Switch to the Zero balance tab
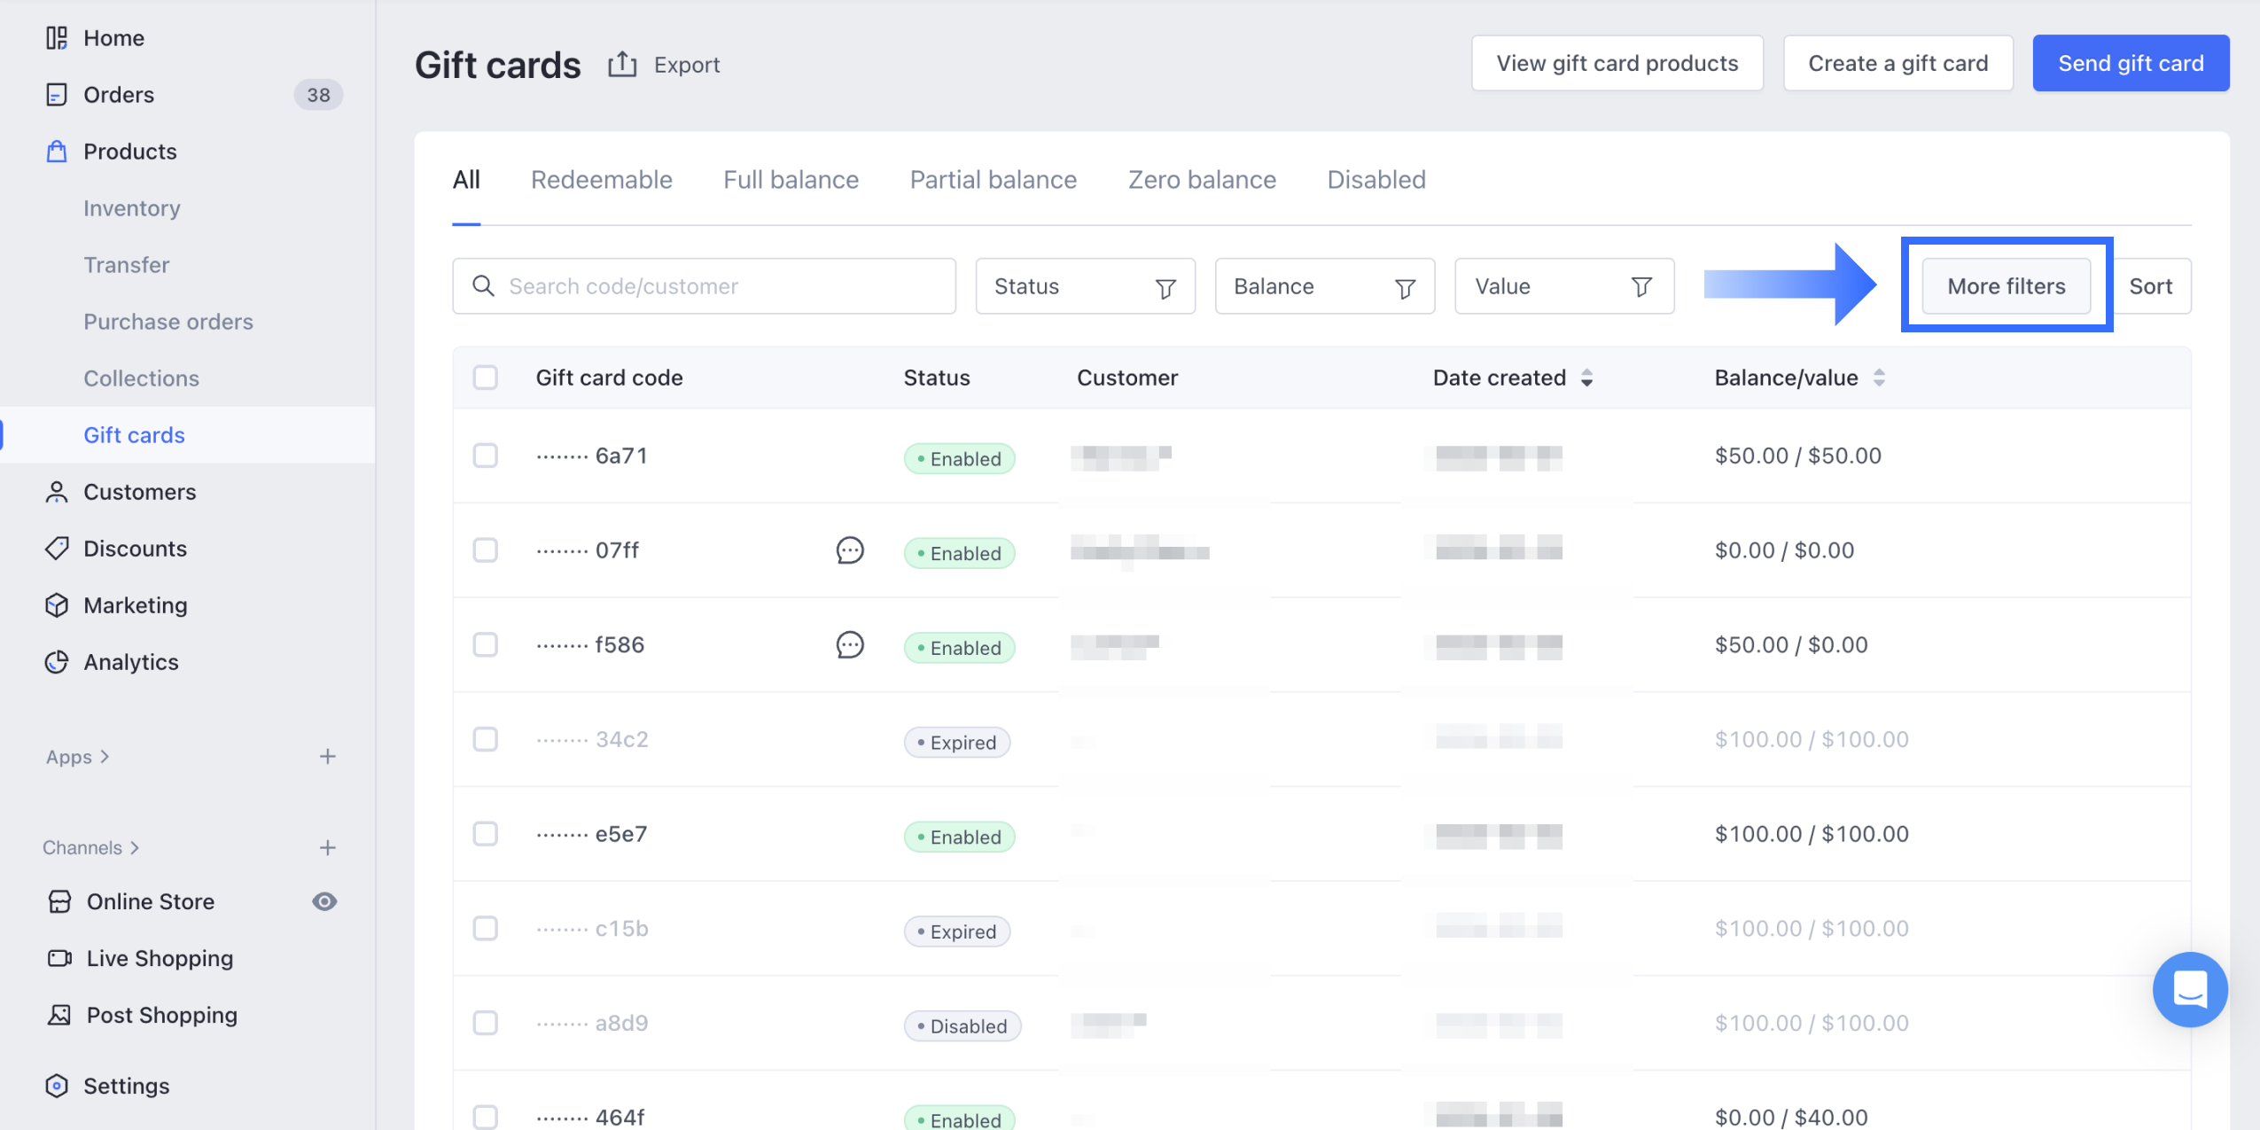Image resolution: width=2260 pixels, height=1130 pixels. pos(1201,180)
